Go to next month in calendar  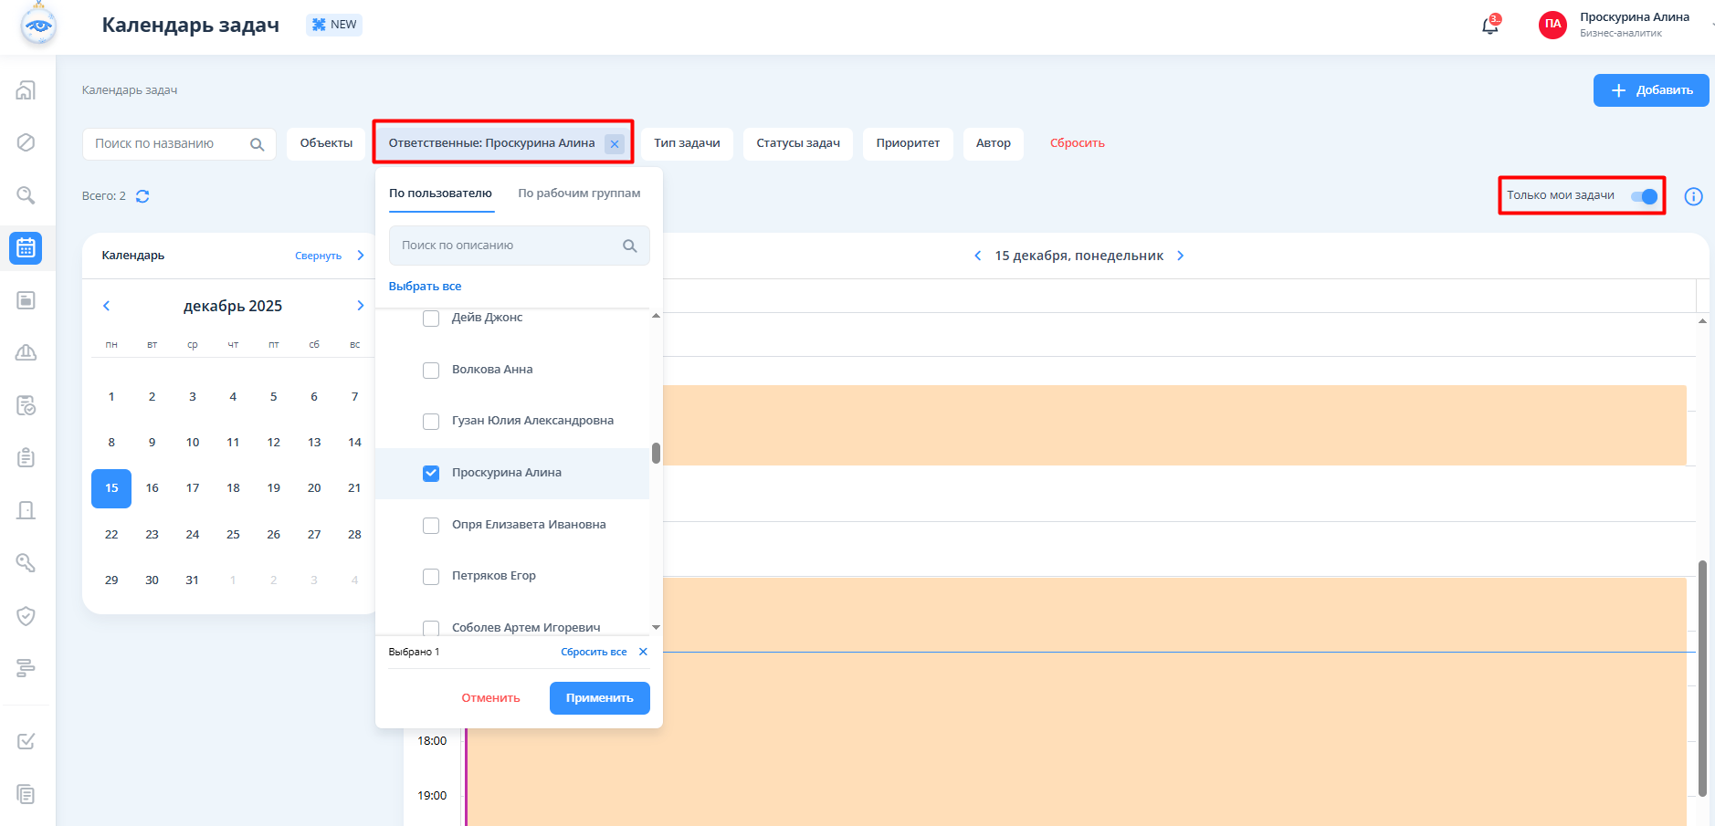coord(360,306)
